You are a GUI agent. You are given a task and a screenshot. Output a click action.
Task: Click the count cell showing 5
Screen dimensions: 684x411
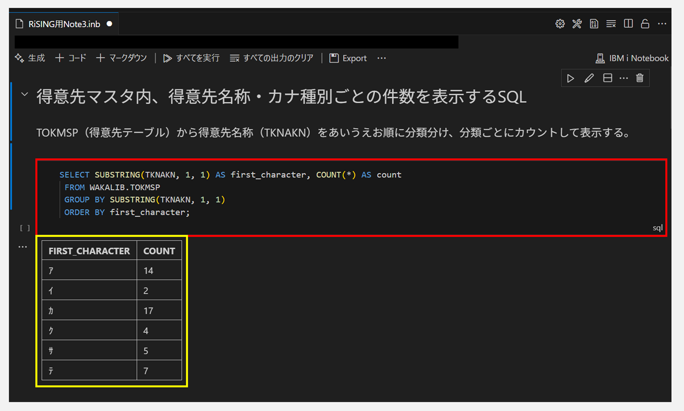coord(159,351)
